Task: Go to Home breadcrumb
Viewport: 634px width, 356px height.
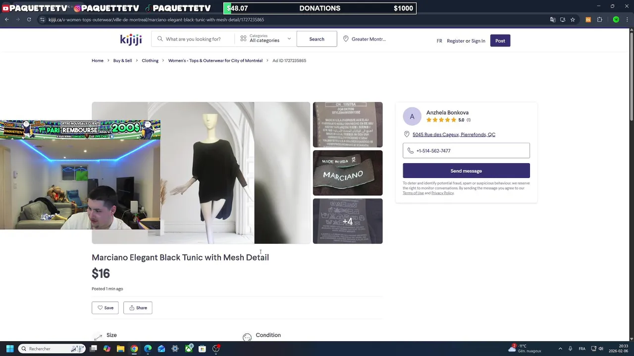Action: (98, 60)
